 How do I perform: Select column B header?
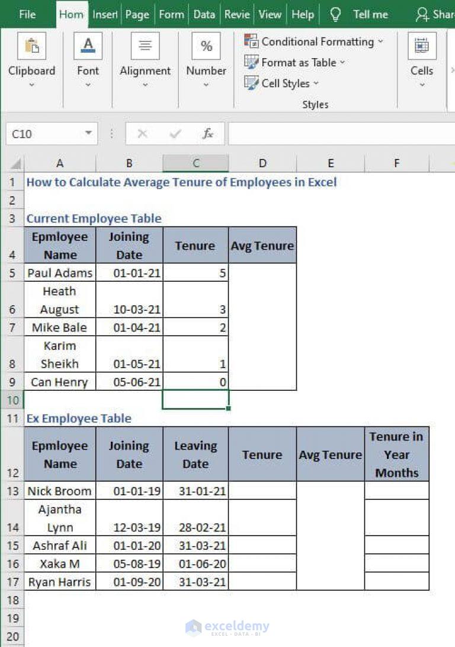pos(129,164)
